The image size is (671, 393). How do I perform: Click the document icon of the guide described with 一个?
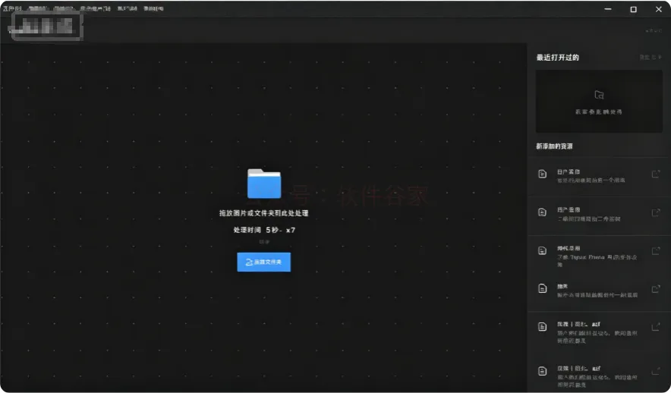(x=542, y=174)
